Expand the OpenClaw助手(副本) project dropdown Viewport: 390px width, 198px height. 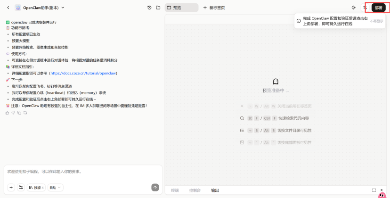click(63, 8)
